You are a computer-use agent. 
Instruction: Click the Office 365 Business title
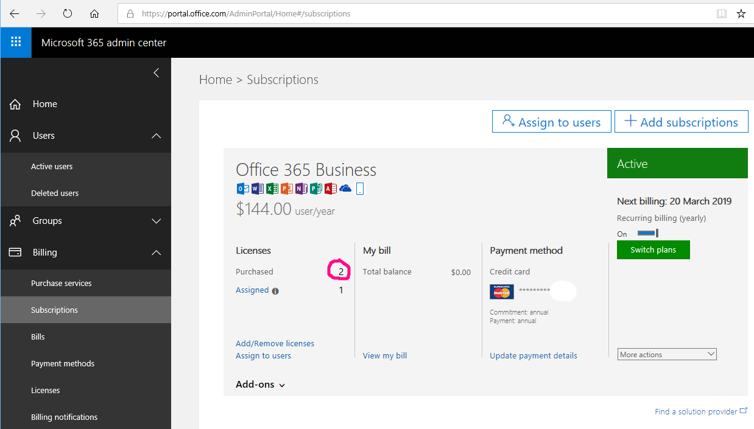(x=306, y=170)
